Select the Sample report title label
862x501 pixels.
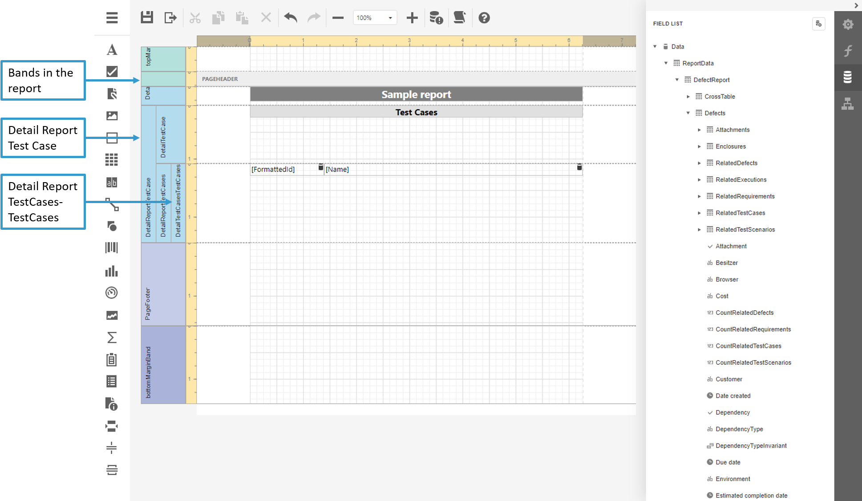click(x=416, y=94)
